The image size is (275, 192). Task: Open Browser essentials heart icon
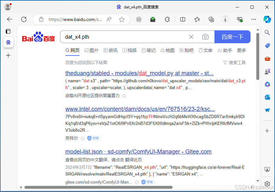(240, 19)
